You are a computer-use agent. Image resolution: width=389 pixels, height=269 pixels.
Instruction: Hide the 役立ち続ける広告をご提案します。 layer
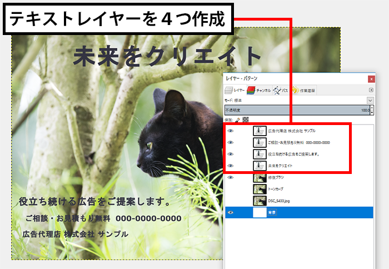tap(231, 154)
